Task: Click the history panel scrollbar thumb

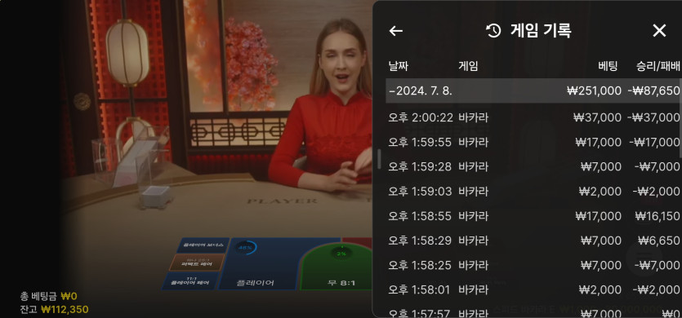Action: pyautogui.click(x=680, y=118)
